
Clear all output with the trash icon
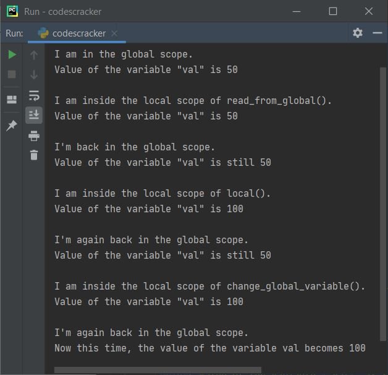pos(34,155)
